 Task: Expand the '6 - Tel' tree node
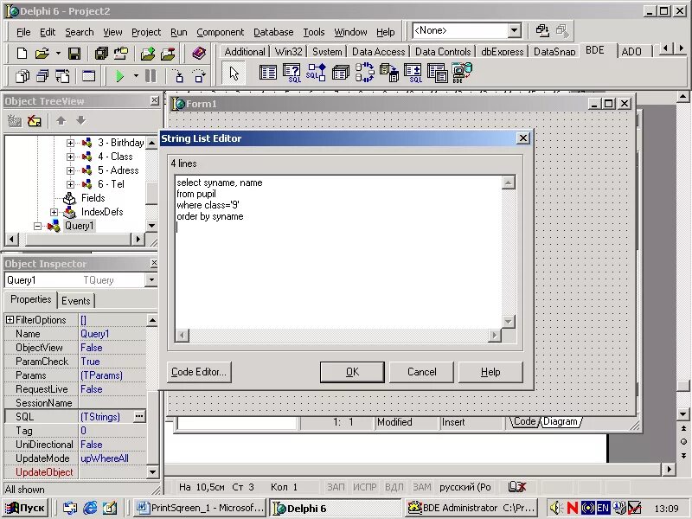point(70,184)
